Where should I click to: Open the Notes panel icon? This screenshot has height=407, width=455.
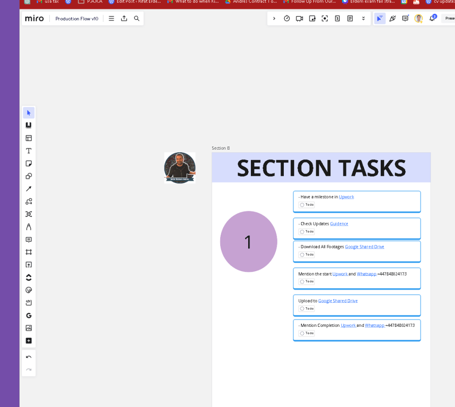(350, 18)
